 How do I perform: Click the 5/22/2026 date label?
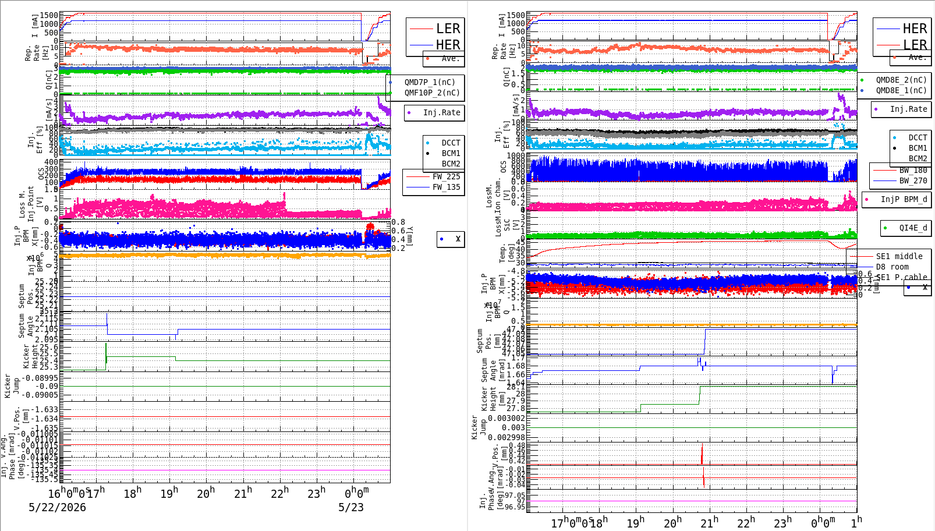click(57, 507)
